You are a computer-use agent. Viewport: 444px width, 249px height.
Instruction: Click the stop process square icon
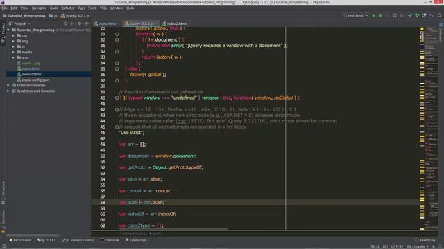[402, 15]
